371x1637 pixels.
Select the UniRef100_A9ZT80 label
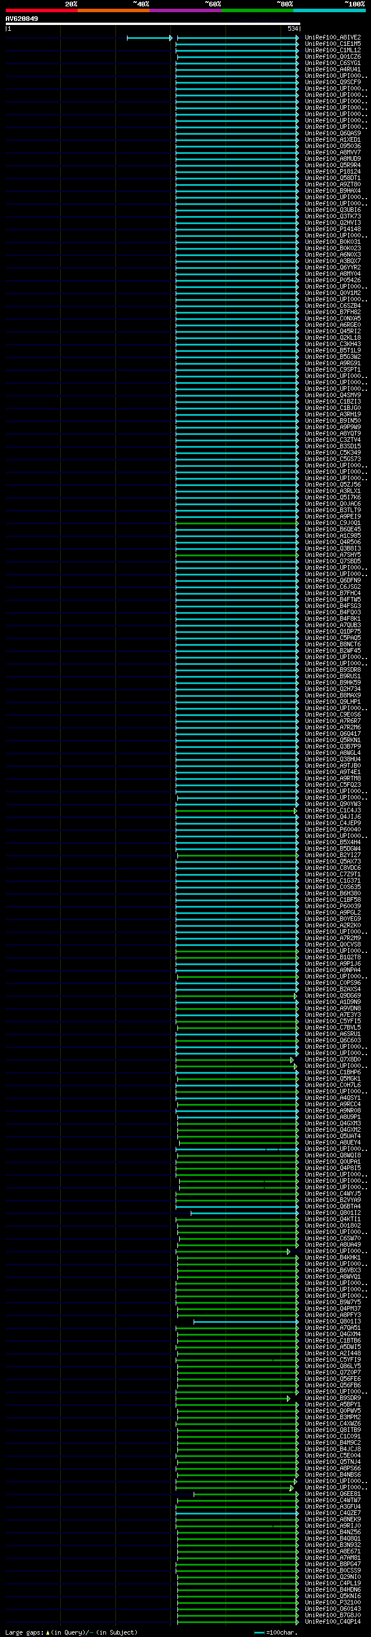pos(332,184)
